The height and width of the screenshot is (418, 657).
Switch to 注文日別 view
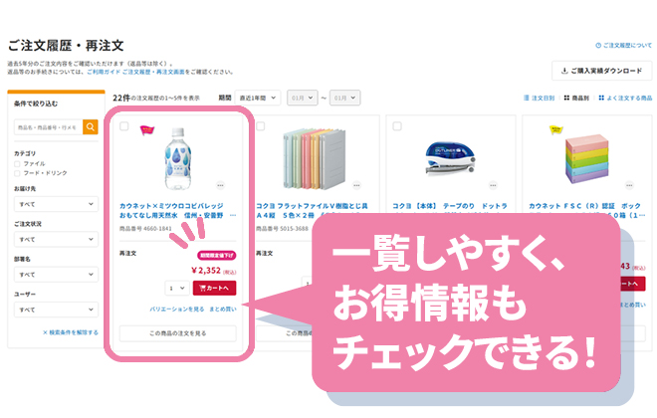pyautogui.click(x=539, y=98)
